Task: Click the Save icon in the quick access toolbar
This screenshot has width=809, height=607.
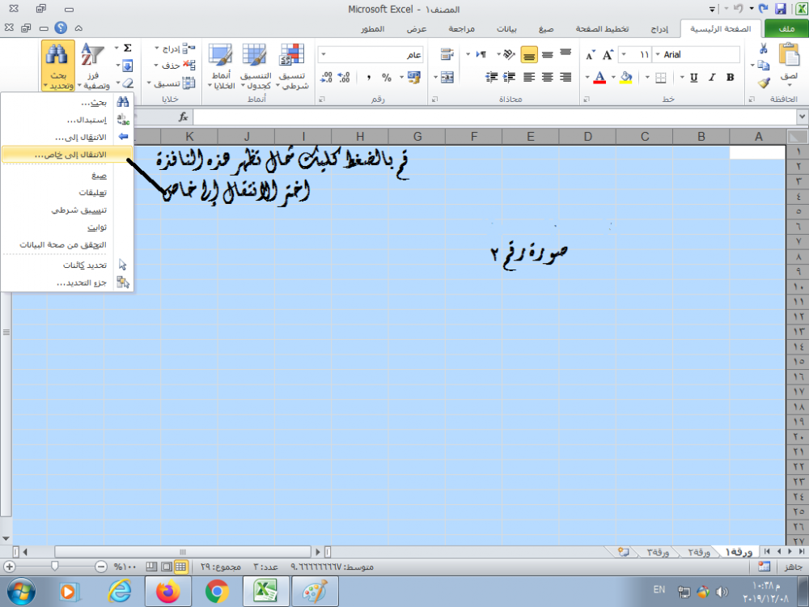Action: (780, 9)
